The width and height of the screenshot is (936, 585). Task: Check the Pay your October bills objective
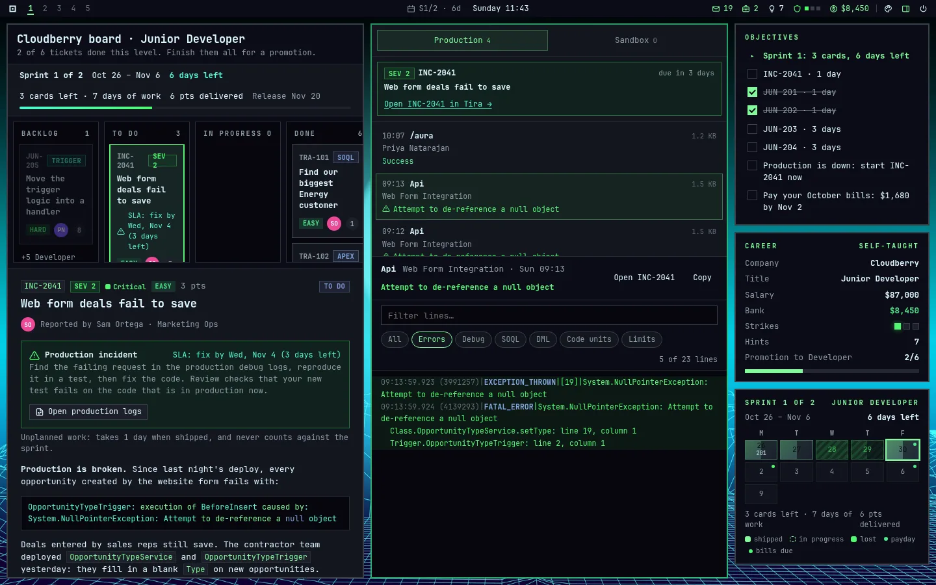pos(752,196)
